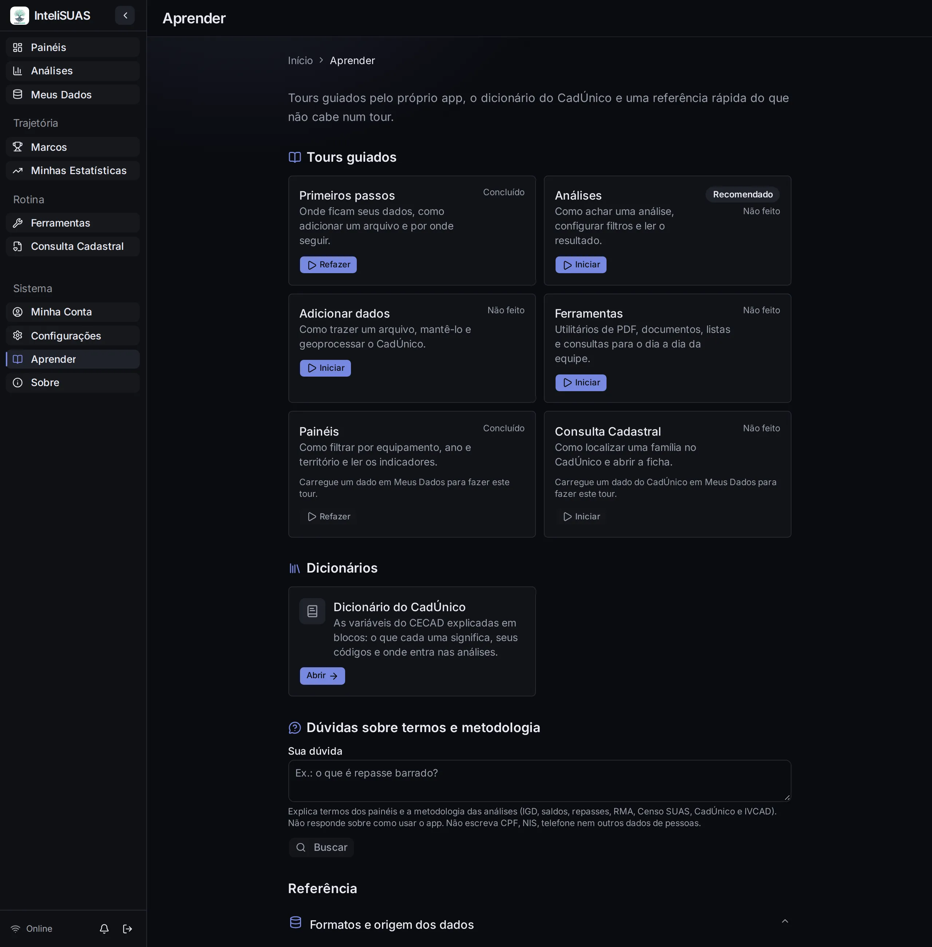Click the Online wifi status icon
Screen dimensions: 932x947
click(16, 928)
